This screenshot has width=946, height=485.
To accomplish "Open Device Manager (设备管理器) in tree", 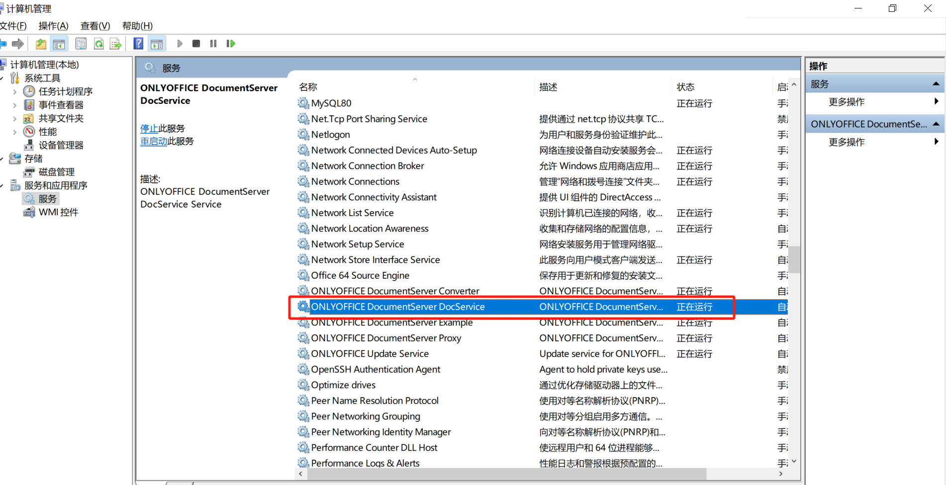I will pyautogui.click(x=61, y=145).
